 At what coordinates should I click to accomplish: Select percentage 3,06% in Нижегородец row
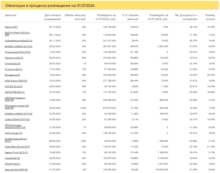[x=135, y=141]
